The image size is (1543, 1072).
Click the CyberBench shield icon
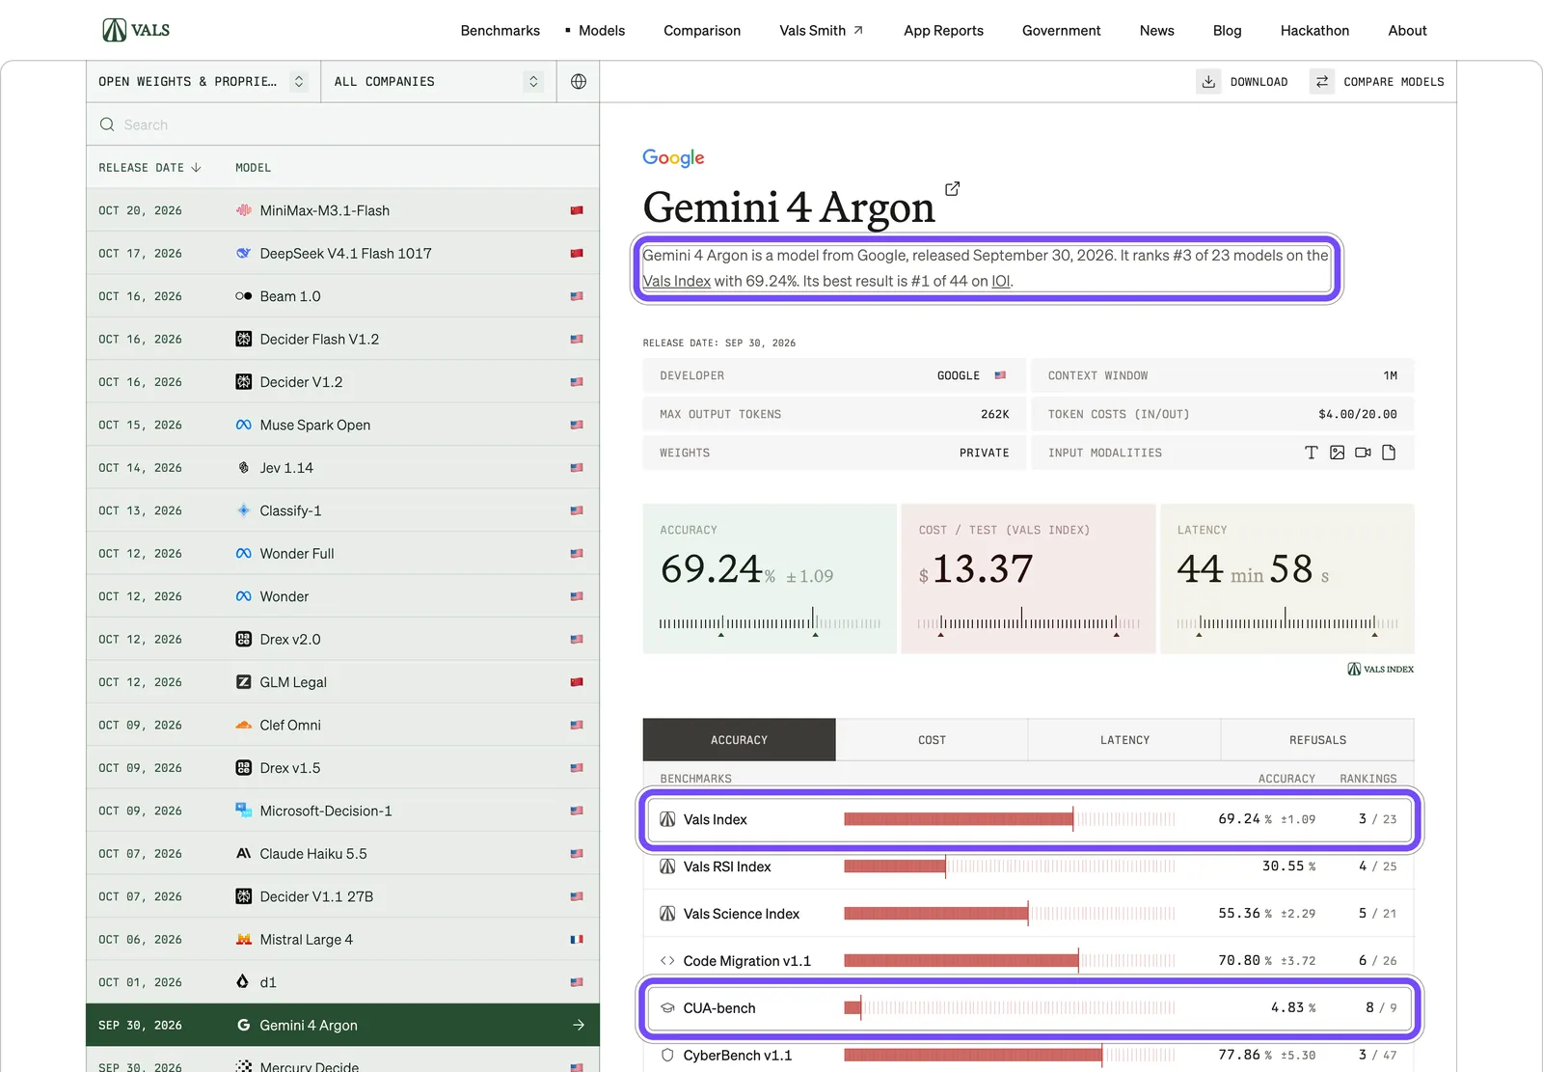[667, 1056]
